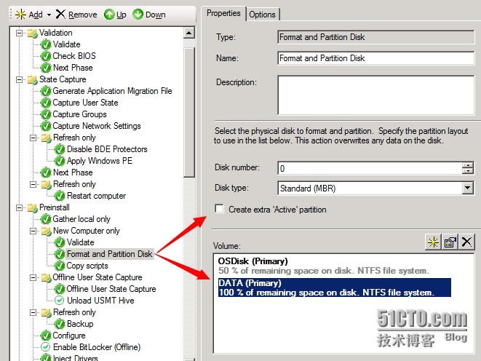
Task: Select the Capture Network Settings step
Action: tap(97, 126)
